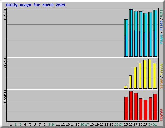
Task: Click day label 12 on the x-axis
Action: (x=63, y=124)
